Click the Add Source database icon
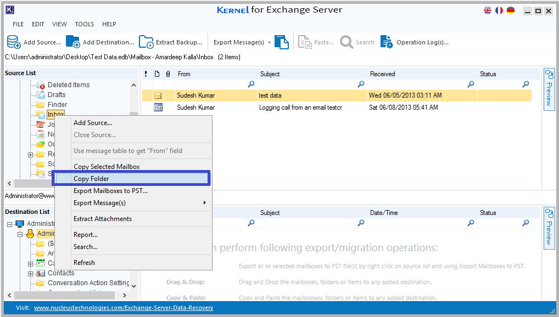559x317 pixels. point(14,42)
